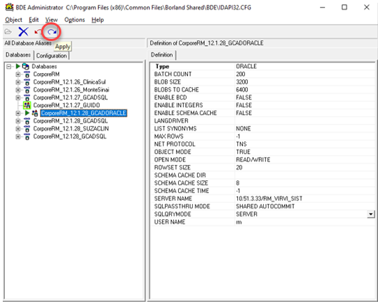Select the CorporeRM_12.1.27_GUIDO alias
378x302 pixels.
66,105
